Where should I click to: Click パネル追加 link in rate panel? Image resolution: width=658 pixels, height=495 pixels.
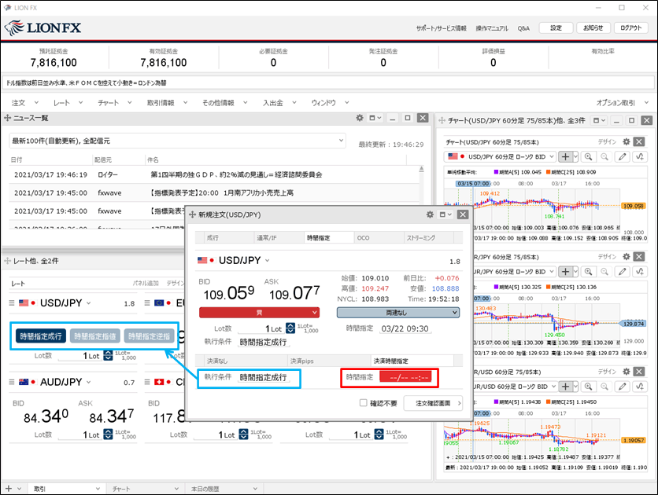146,284
